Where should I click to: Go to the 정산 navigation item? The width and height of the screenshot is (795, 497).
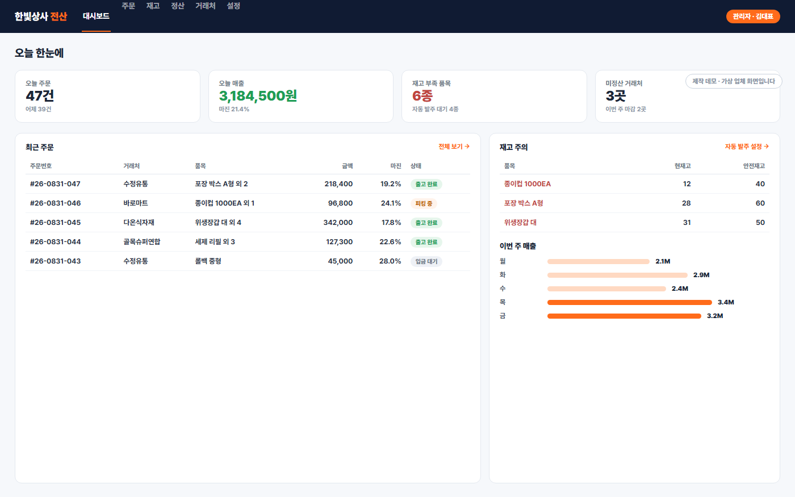(x=178, y=6)
